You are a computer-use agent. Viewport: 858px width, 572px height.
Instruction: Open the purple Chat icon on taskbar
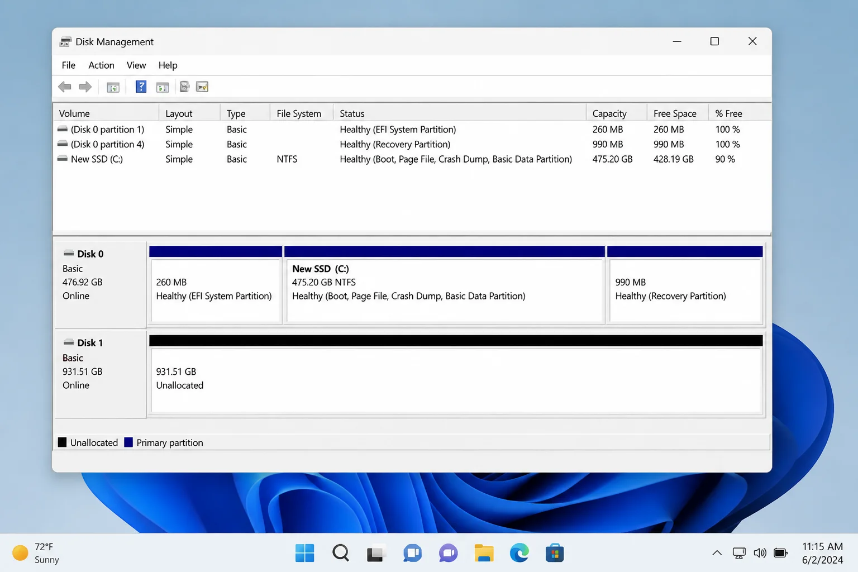tap(448, 553)
